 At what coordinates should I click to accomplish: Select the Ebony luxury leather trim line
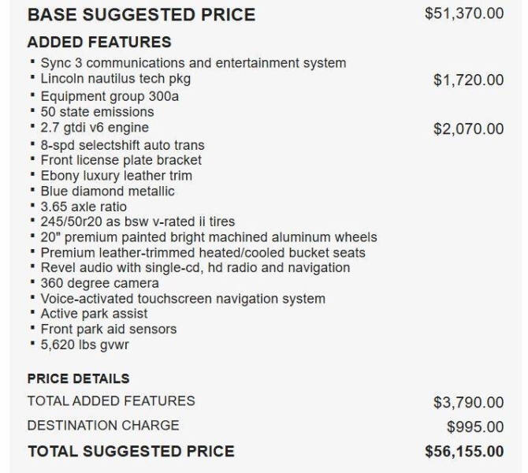click(116, 176)
